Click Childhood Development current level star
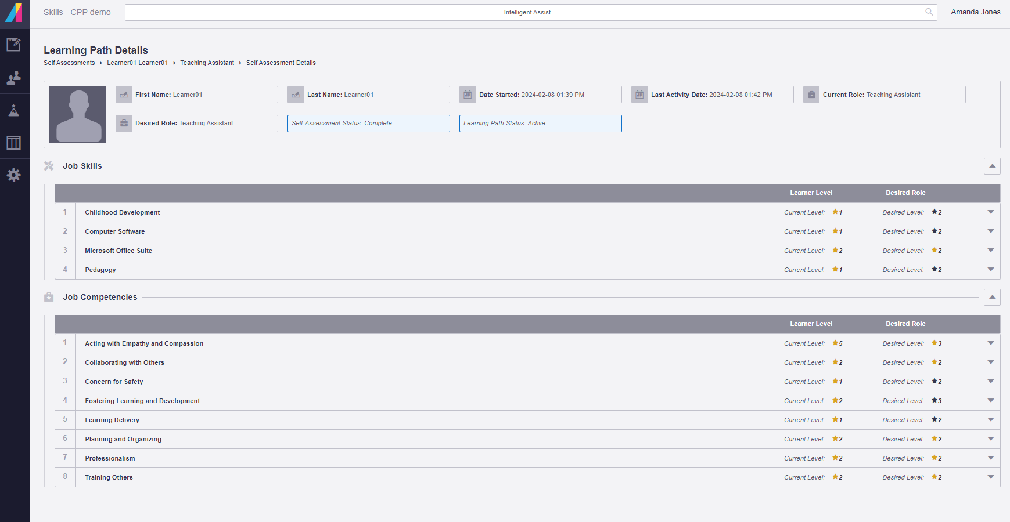The height and width of the screenshot is (522, 1010). 835,212
